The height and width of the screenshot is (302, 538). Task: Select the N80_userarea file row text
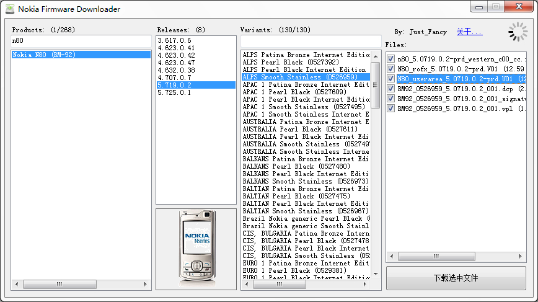[461, 79]
